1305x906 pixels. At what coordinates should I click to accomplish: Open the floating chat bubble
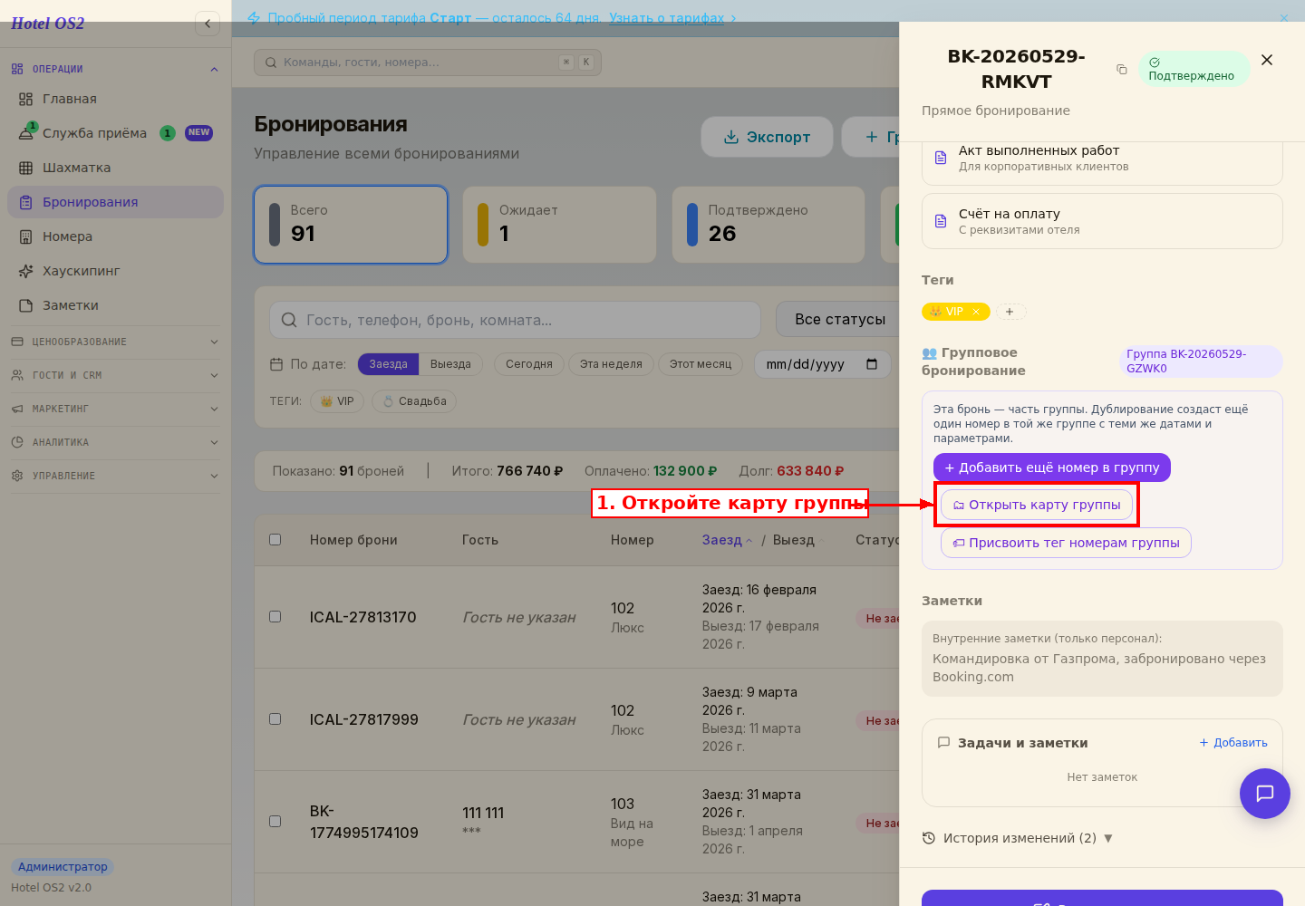[1264, 793]
